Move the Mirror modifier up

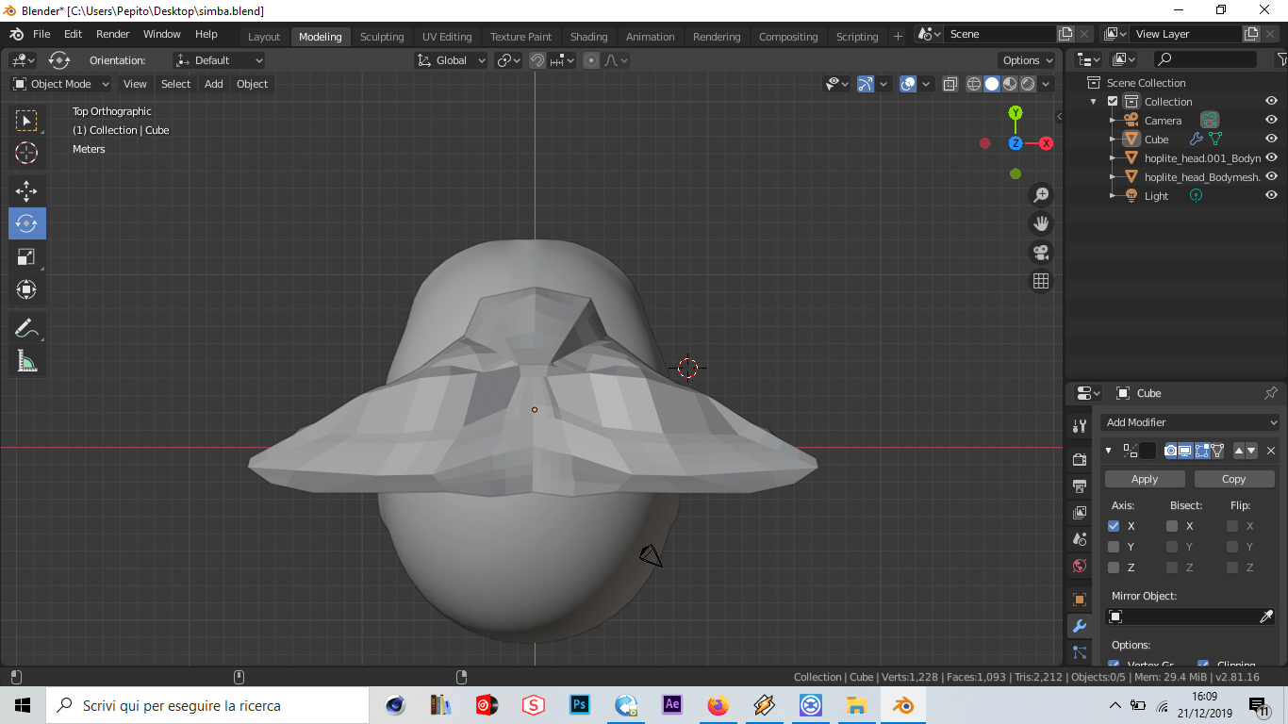[1239, 451]
